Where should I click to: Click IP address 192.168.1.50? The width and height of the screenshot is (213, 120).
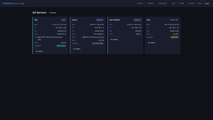[136, 28]
